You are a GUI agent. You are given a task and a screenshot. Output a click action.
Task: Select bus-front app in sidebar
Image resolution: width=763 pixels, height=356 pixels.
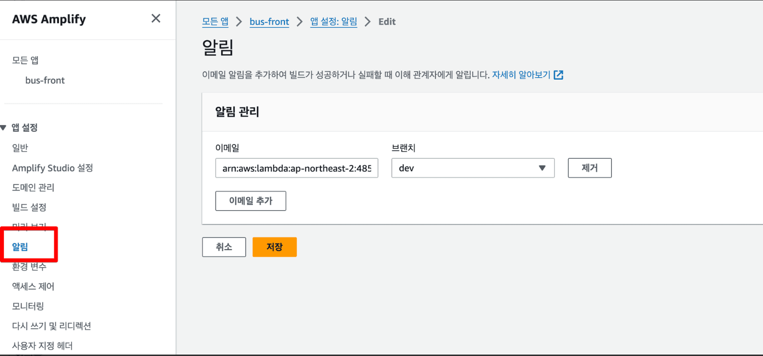(x=45, y=80)
